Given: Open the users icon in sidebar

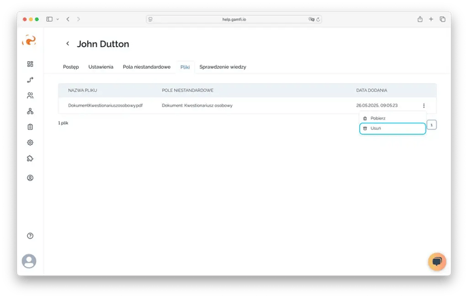Looking at the screenshot, I should 30,95.
